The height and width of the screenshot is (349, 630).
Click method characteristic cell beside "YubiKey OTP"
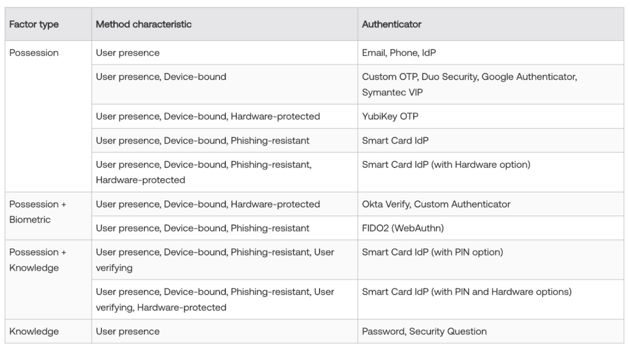[208, 116]
